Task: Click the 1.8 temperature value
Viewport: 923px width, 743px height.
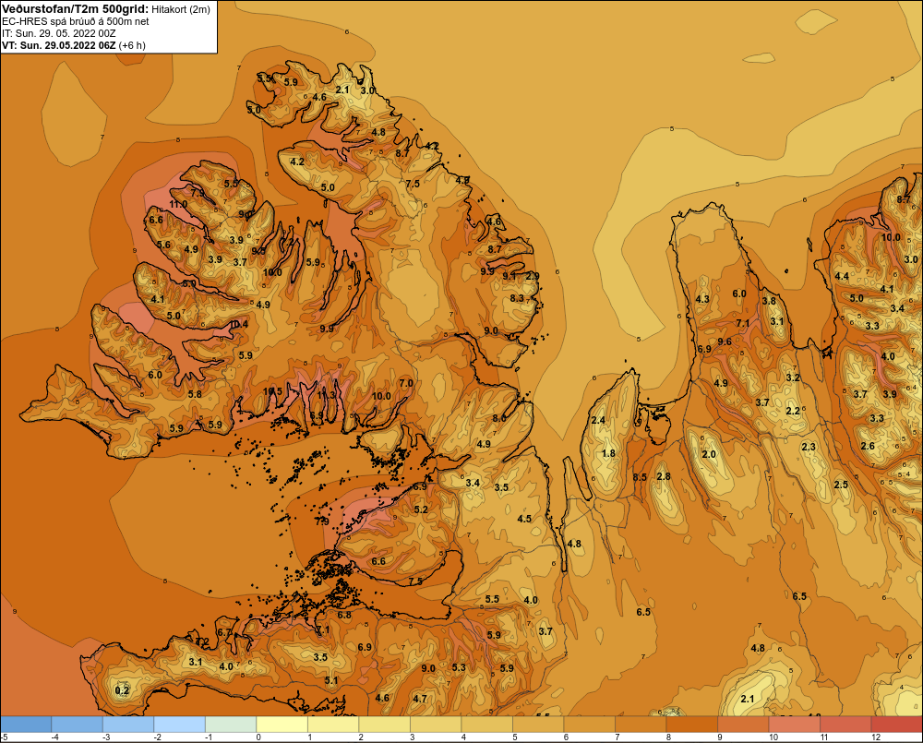Action: click(x=608, y=453)
